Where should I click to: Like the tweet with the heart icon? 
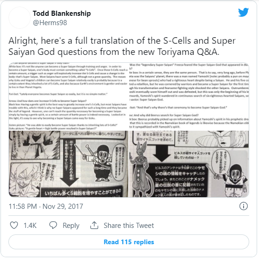coord(14,225)
